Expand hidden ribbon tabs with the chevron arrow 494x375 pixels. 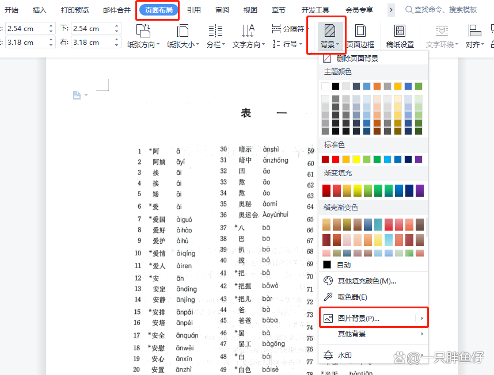(392, 9)
